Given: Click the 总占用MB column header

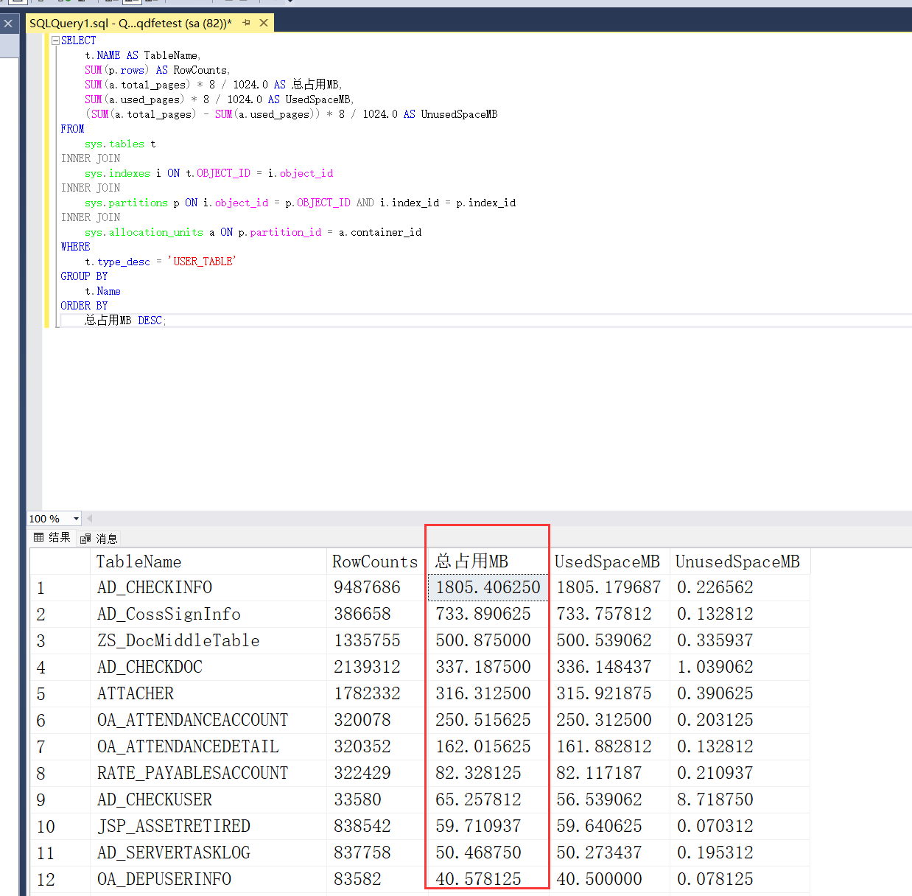Looking at the screenshot, I should pyautogui.click(x=488, y=561).
